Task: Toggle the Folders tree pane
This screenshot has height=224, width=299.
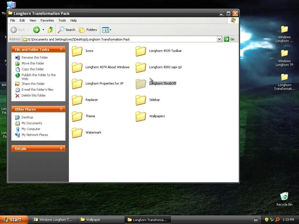Action: 88,30
